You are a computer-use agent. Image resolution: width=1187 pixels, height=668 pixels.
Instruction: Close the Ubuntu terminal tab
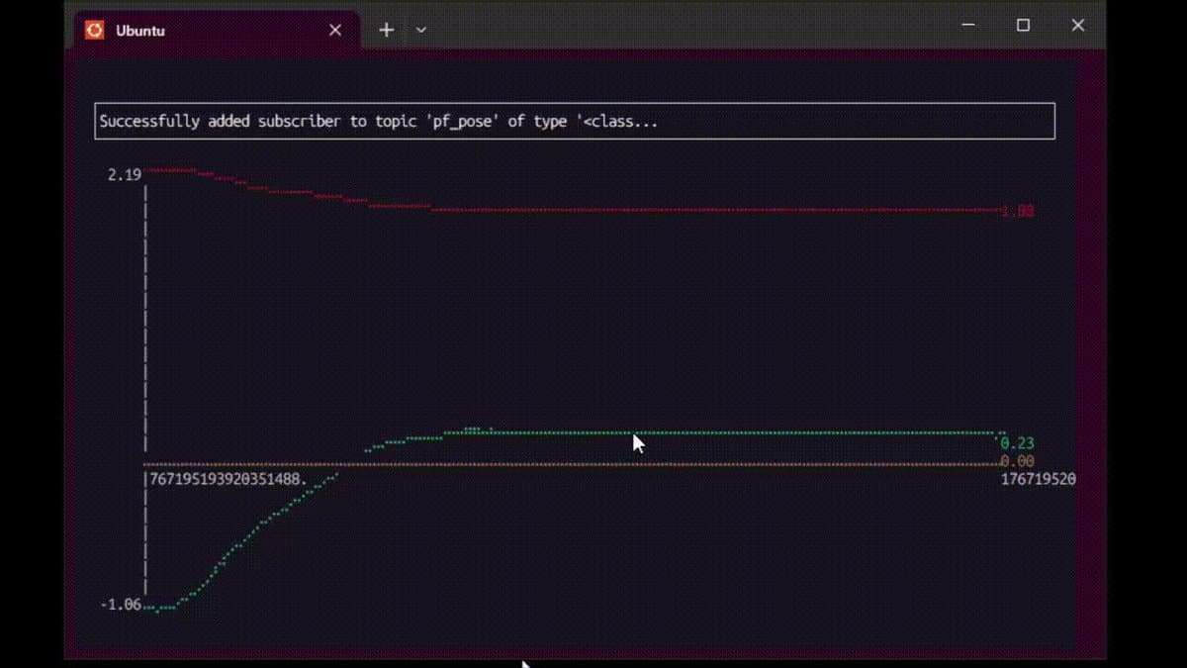(x=333, y=30)
